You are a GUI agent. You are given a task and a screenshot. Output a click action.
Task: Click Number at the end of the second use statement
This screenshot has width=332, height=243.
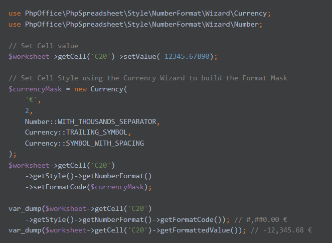pyautogui.click(x=245, y=24)
